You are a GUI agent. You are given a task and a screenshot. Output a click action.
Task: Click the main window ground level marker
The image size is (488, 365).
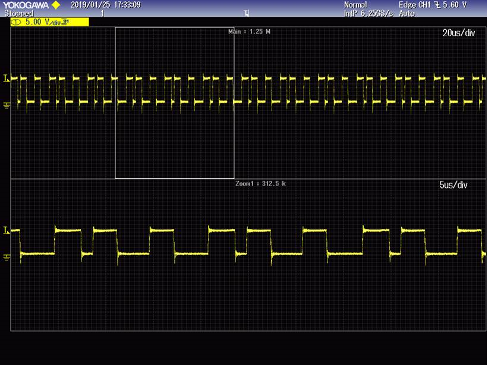7,106
